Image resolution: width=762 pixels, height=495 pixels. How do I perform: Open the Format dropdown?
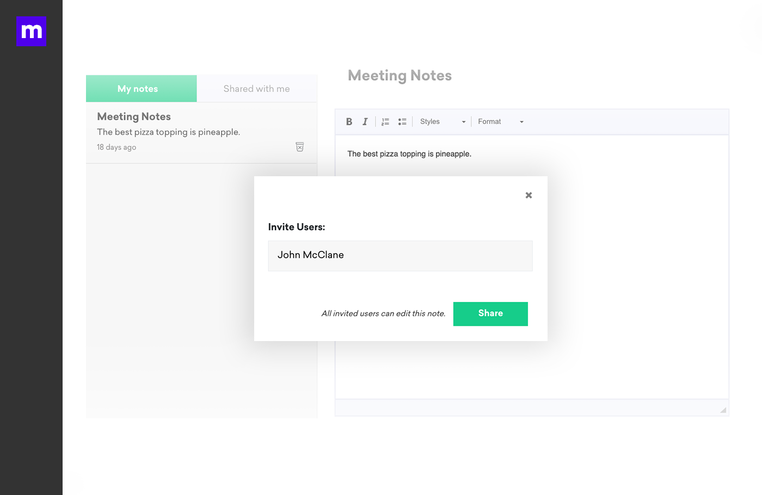point(500,122)
